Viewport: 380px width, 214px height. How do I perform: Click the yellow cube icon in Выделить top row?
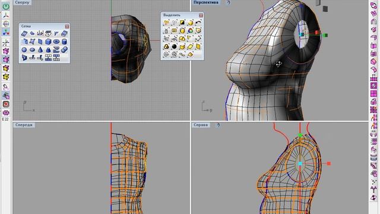[x=190, y=23]
